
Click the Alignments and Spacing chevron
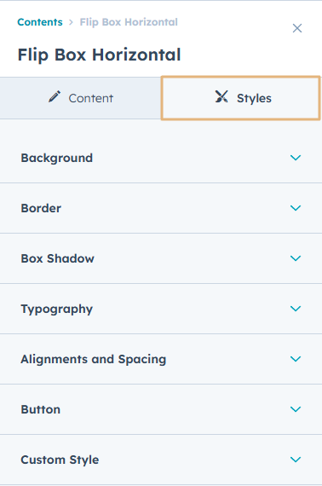pyautogui.click(x=296, y=359)
